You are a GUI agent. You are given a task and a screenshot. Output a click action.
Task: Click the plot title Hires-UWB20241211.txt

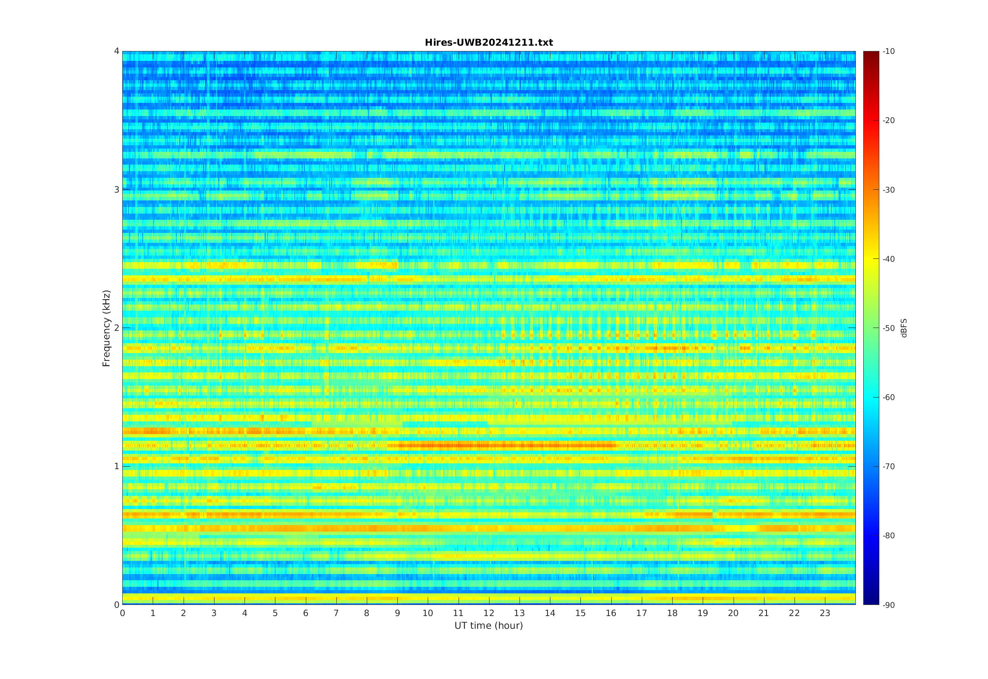(489, 42)
